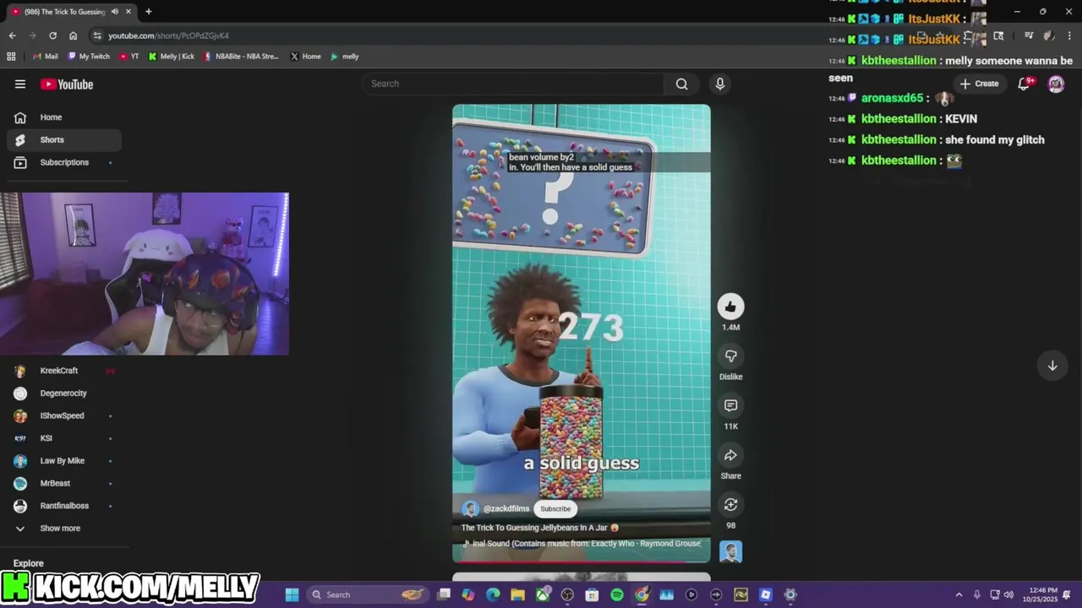This screenshot has width=1082, height=608.
Task: Open the Melly | Kick bookmark
Action: pos(172,57)
